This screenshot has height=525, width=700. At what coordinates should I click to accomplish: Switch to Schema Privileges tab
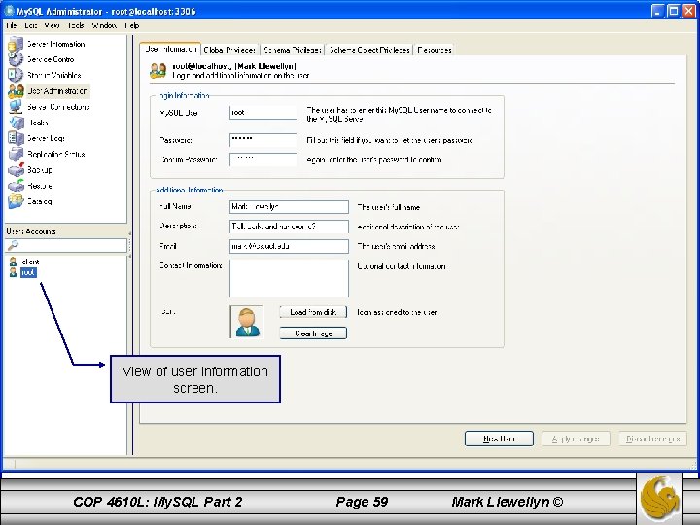click(x=292, y=50)
